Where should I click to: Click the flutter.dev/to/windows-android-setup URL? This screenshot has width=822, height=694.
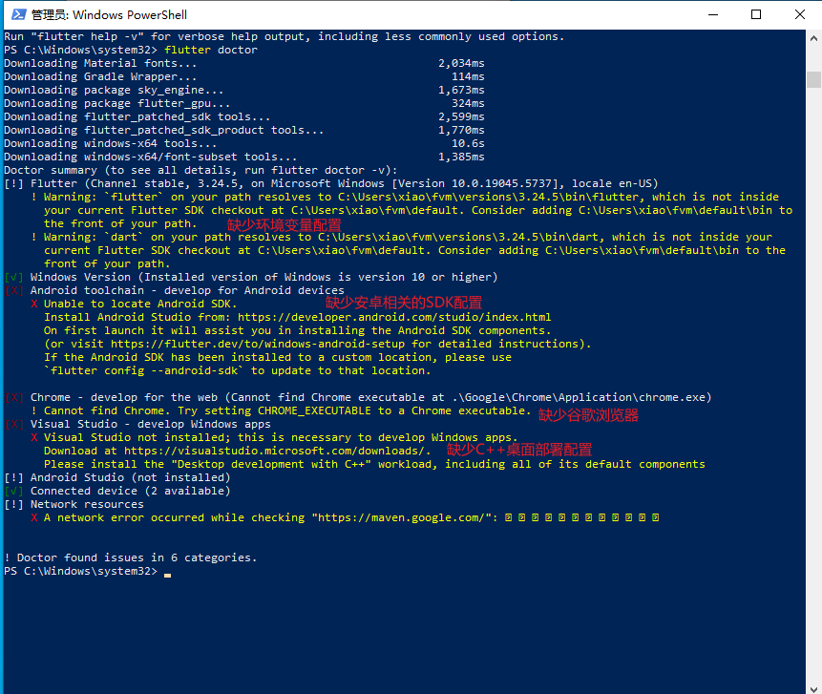tap(258, 344)
